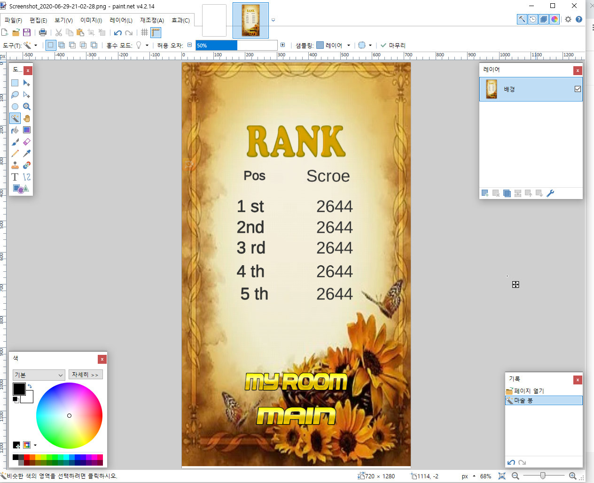Click the 자세히 >> button
The width and height of the screenshot is (594, 483).
[86, 375]
